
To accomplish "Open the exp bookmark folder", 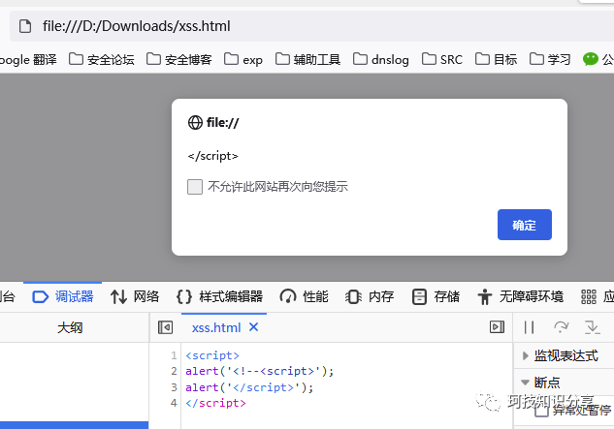I will (x=243, y=59).
